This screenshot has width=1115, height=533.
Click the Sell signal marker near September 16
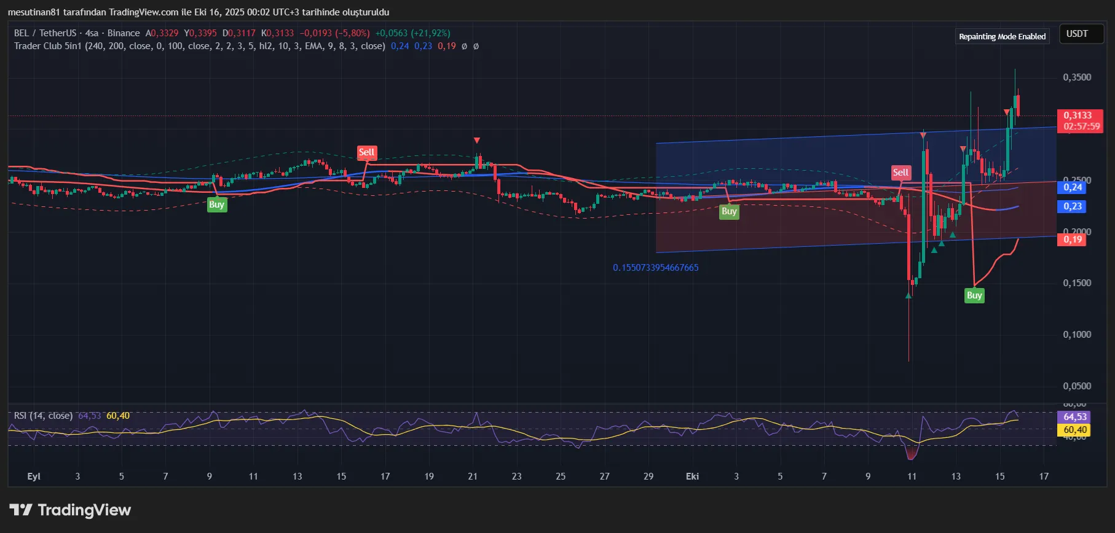tap(366, 152)
